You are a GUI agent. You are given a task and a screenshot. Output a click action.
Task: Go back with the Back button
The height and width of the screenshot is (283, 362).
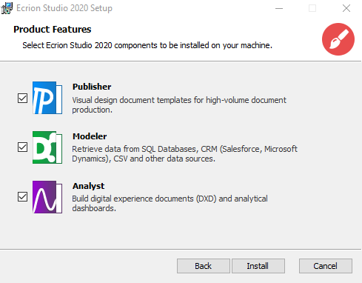(204, 266)
